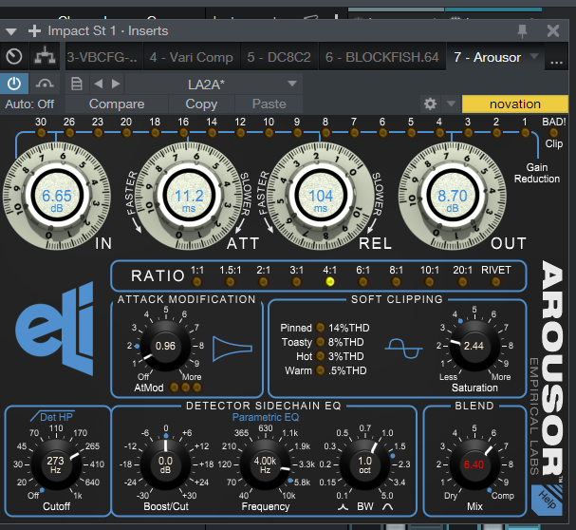Click the REL release knob 104 ms
Viewport: 576px width, 530px height.
(321, 196)
